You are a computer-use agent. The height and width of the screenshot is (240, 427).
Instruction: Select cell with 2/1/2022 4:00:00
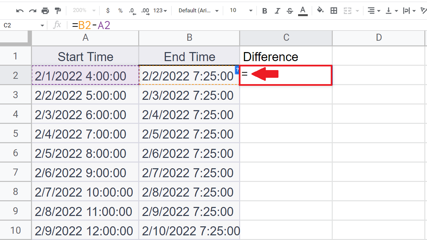[85, 75]
